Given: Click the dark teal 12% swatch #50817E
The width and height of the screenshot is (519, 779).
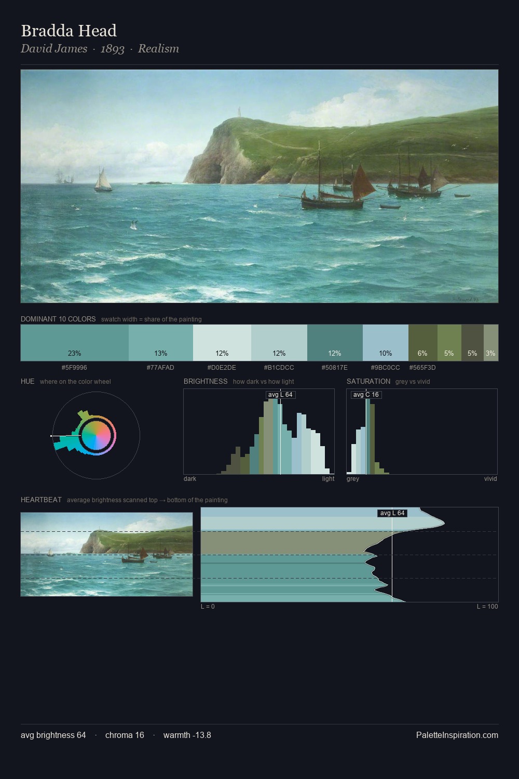Looking at the screenshot, I should tap(335, 343).
